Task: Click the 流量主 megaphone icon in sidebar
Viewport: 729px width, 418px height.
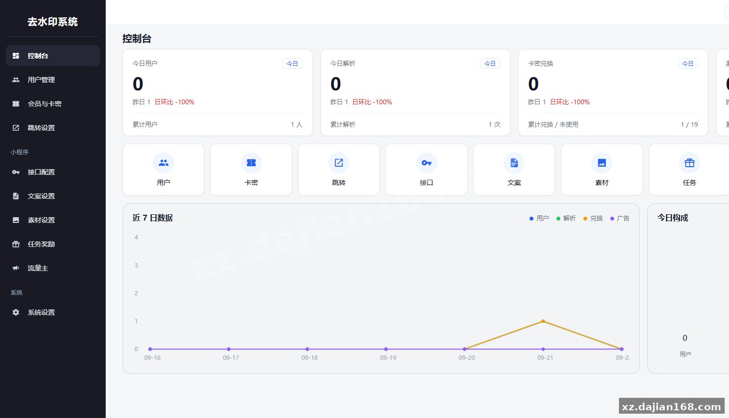Action: 16,268
